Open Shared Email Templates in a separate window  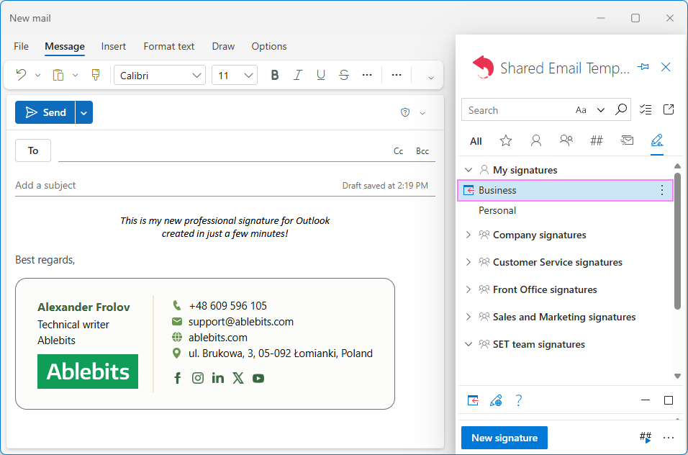click(669, 109)
